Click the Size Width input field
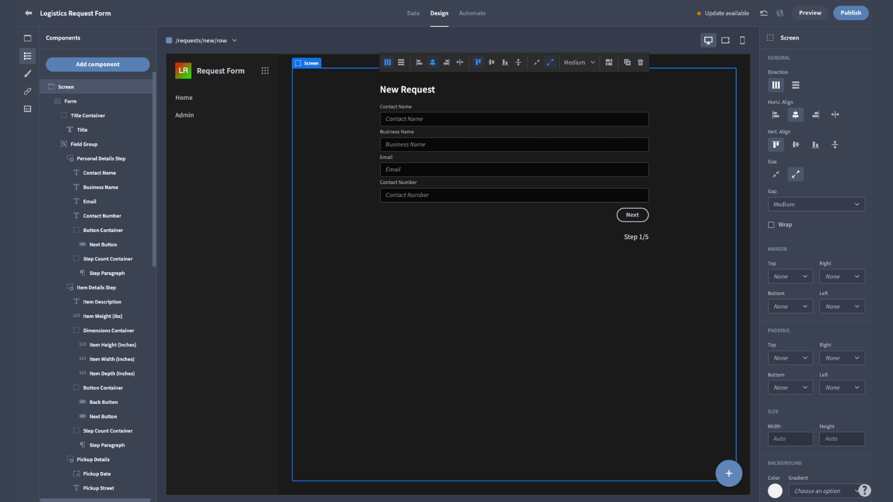 tap(790, 439)
